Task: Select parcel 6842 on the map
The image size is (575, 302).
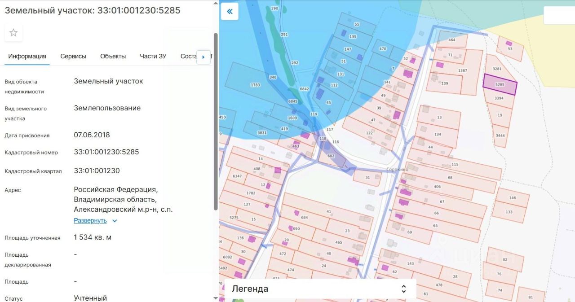Action: coord(304,89)
